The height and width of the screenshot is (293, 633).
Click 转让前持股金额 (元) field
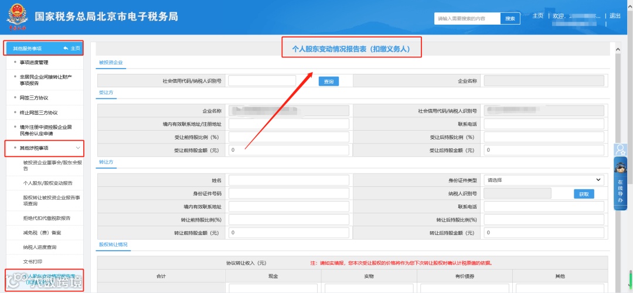(x=288, y=233)
